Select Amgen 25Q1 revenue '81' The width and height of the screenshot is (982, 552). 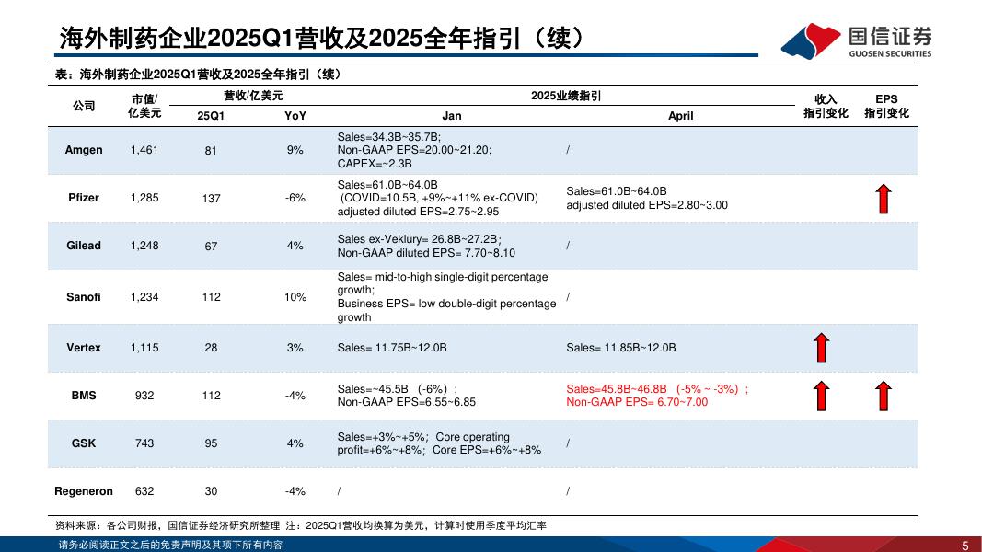coord(211,151)
